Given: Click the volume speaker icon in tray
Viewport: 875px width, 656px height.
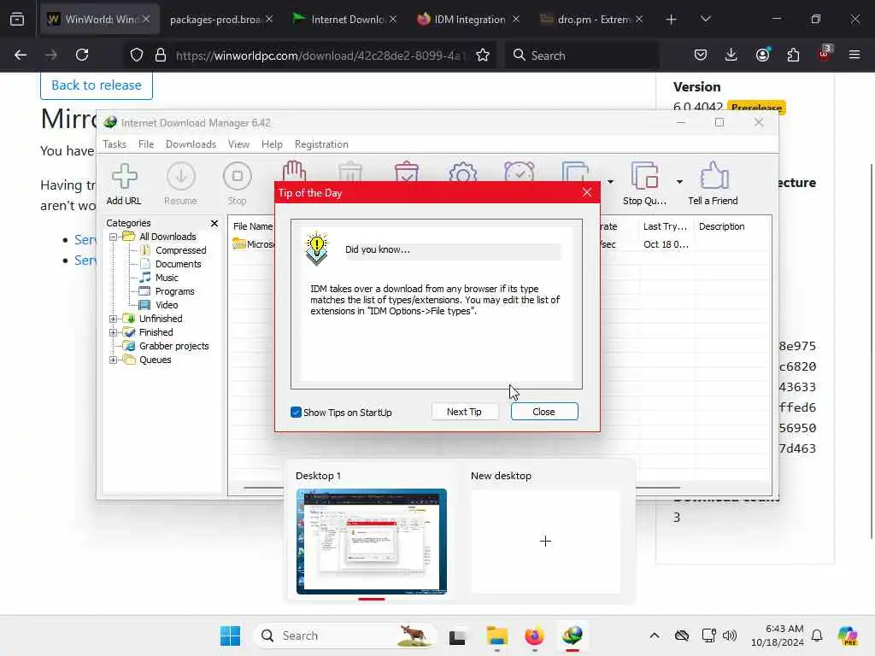Looking at the screenshot, I should pyautogui.click(x=730, y=635).
